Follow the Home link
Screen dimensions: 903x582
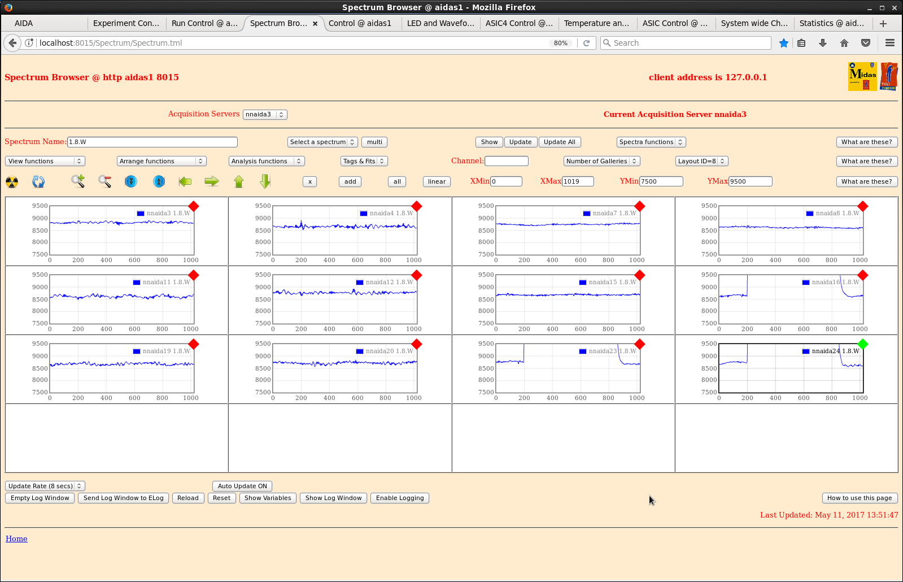pyautogui.click(x=16, y=538)
